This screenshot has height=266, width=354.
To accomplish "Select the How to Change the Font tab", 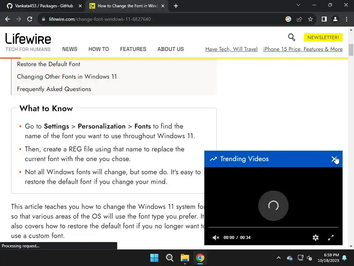I will (128, 6).
